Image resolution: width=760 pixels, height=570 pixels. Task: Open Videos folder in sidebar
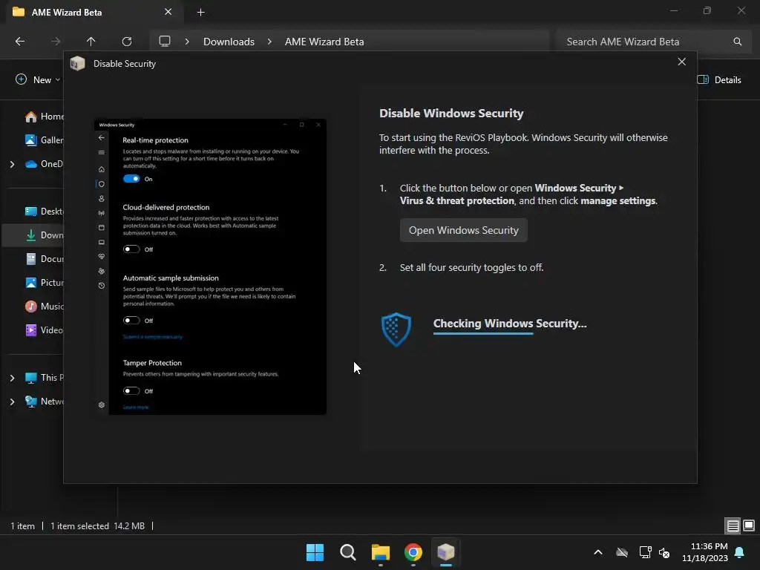(x=44, y=330)
